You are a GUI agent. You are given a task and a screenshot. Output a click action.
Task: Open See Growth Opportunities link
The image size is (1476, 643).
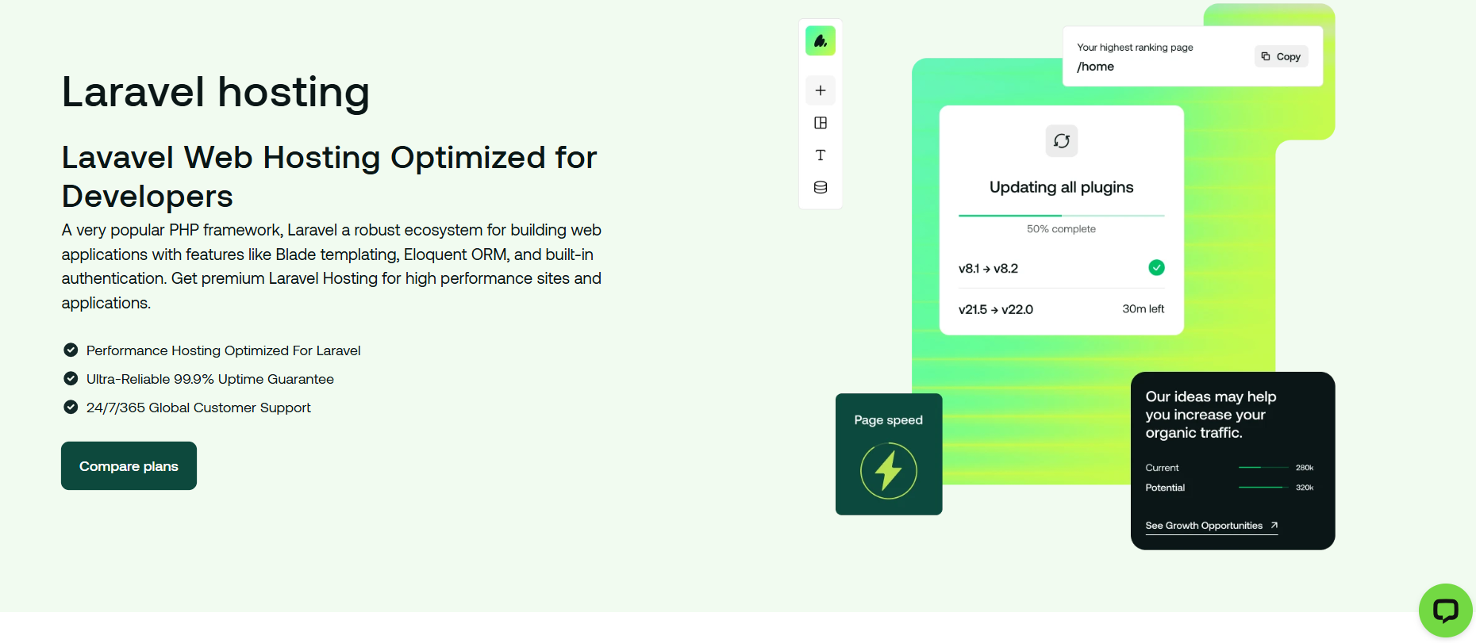[1212, 526]
